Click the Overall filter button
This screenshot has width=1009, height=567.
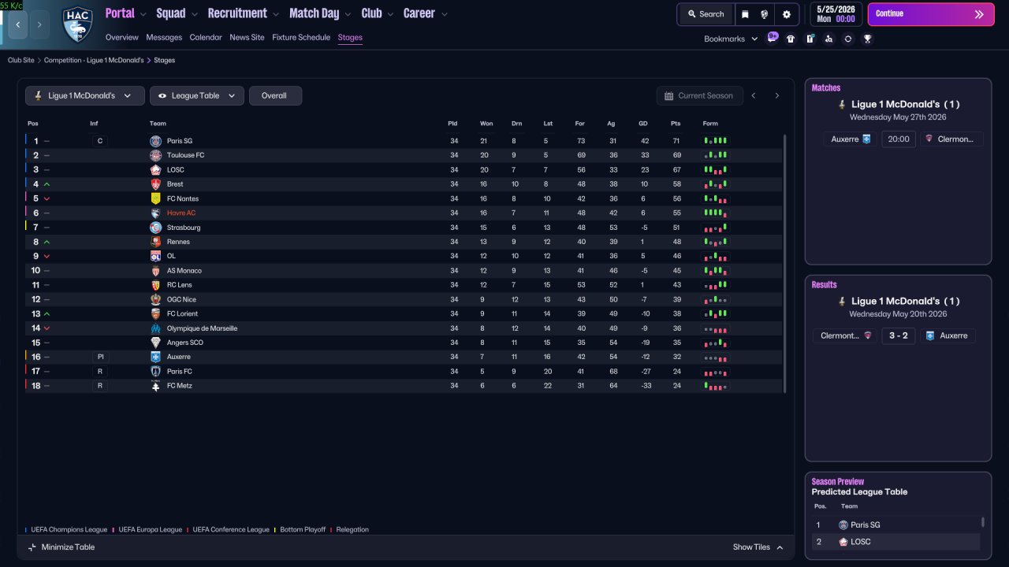(x=275, y=95)
